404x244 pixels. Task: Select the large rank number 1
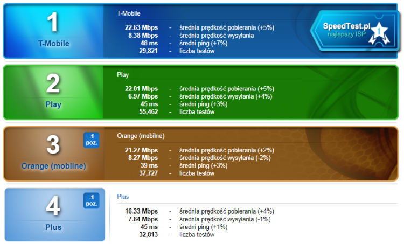[53, 23]
